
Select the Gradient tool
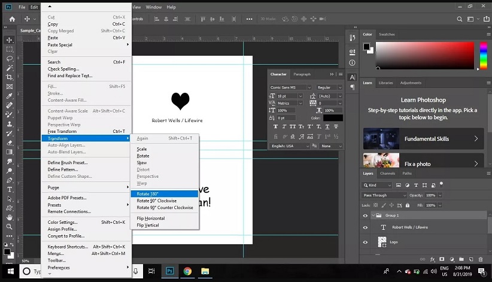click(10, 152)
